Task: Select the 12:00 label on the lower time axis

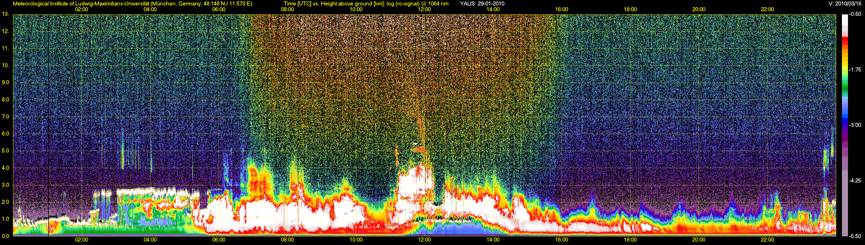Action: click(x=424, y=240)
